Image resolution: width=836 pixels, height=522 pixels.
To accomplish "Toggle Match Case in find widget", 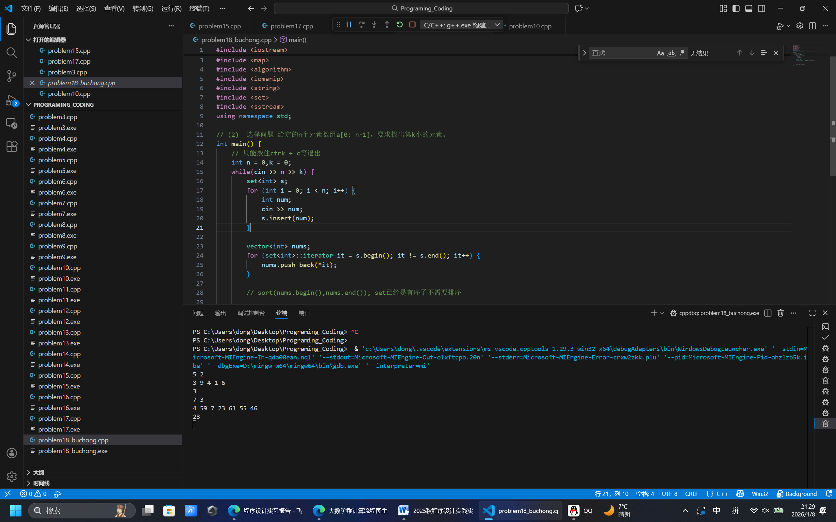I will pyautogui.click(x=660, y=53).
